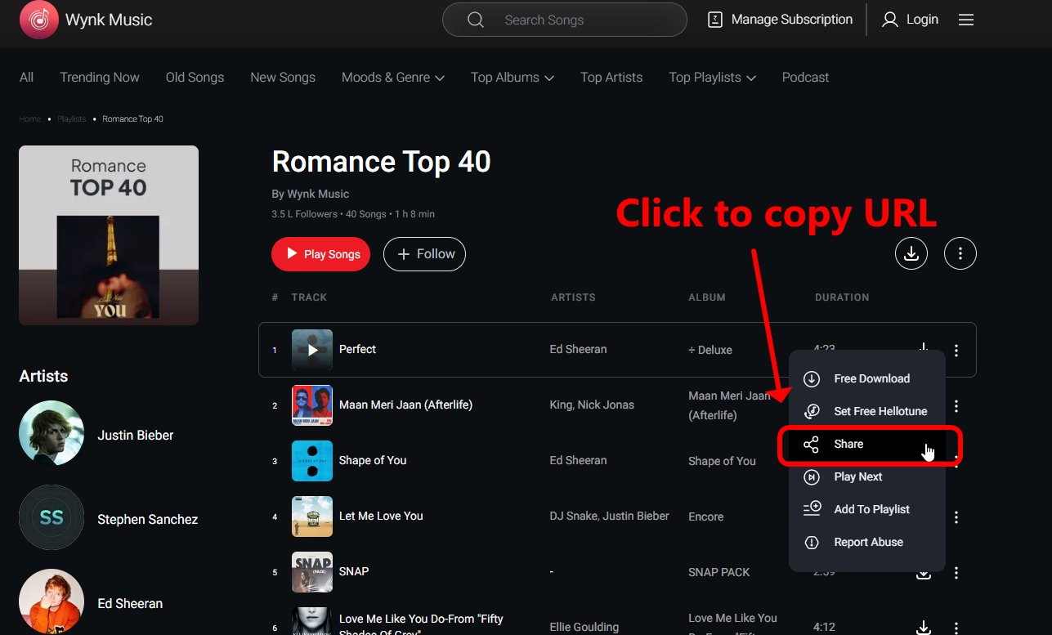Click SNAP PACK album name
The image size is (1052, 635).
coord(719,573)
